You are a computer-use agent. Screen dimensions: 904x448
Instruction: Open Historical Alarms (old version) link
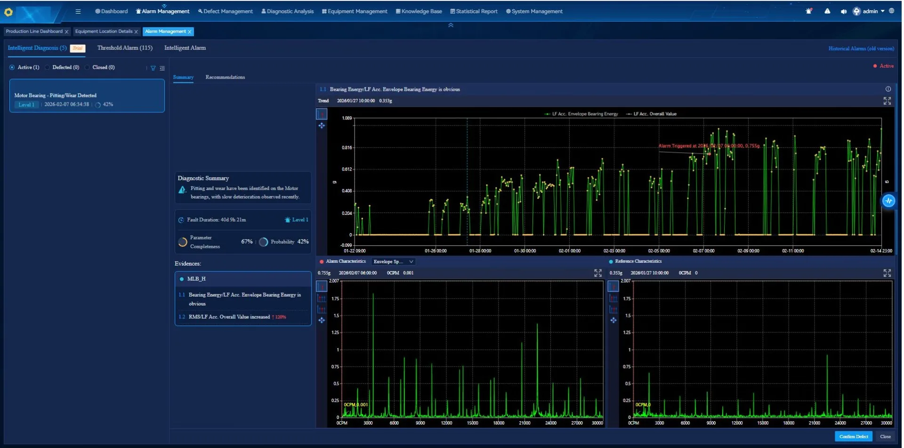pyautogui.click(x=861, y=48)
